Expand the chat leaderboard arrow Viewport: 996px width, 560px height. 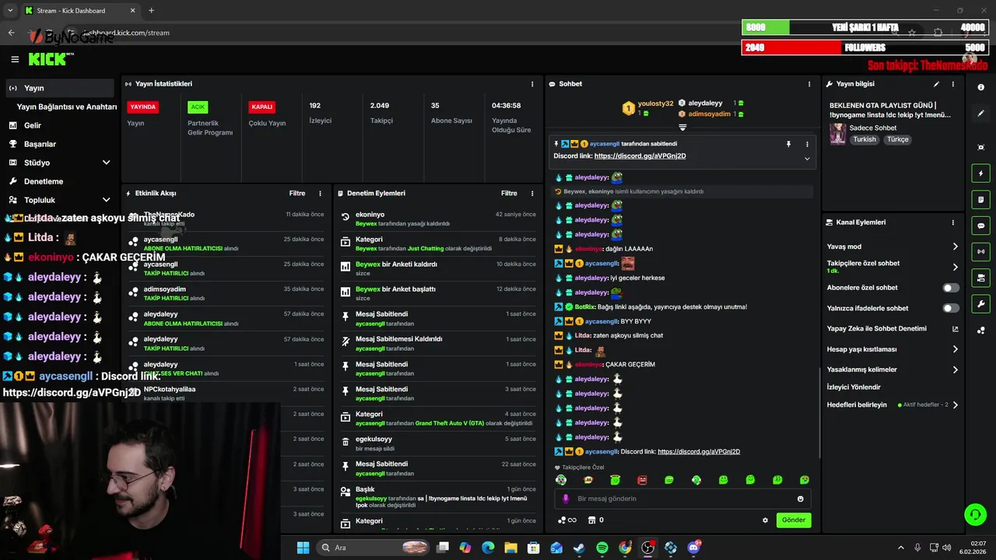pos(682,127)
